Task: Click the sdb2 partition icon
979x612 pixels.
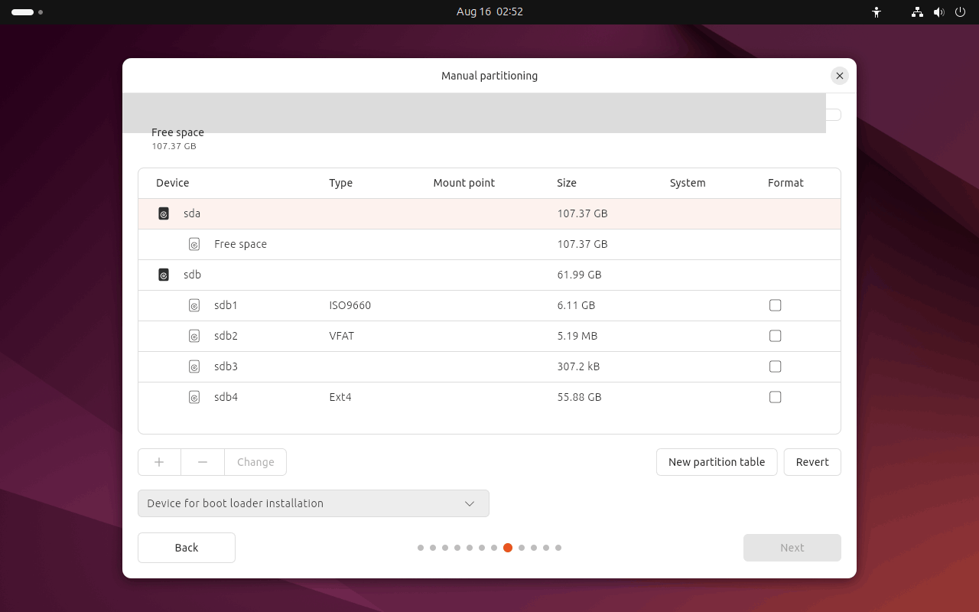Action: [x=194, y=336]
